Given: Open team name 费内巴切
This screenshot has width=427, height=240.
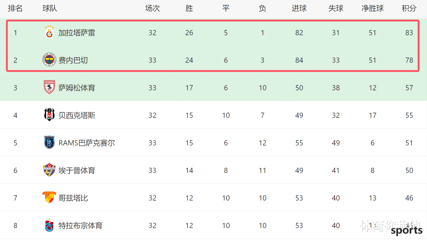Looking at the screenshot, I should (x=73, y=60).
